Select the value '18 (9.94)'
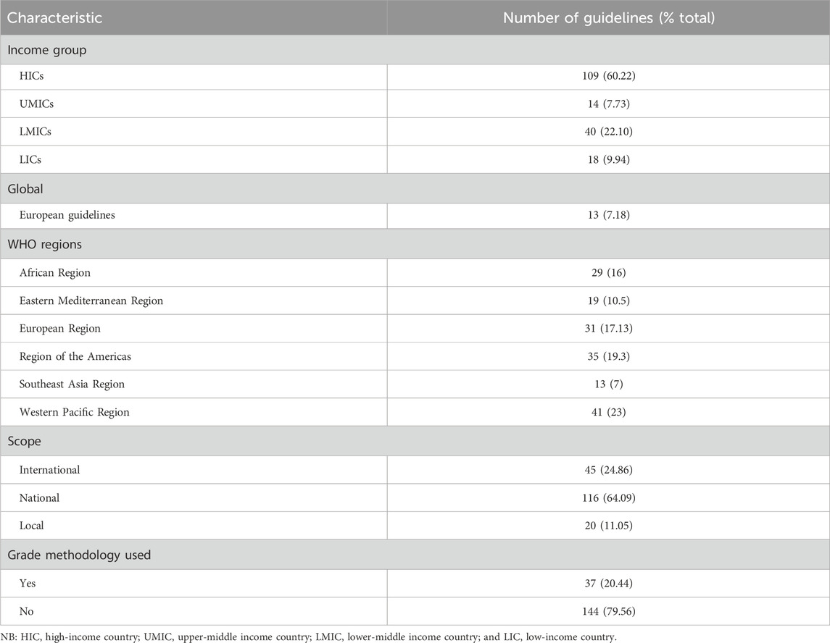Image resolution: width=830 pixels, height=643 pixels. [609, 160]
